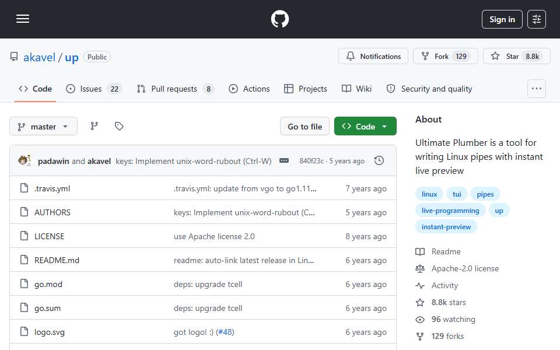This screenshot has width=560, height=350.
Task: Open the README.md file
Action: click(x=57, y=260)
